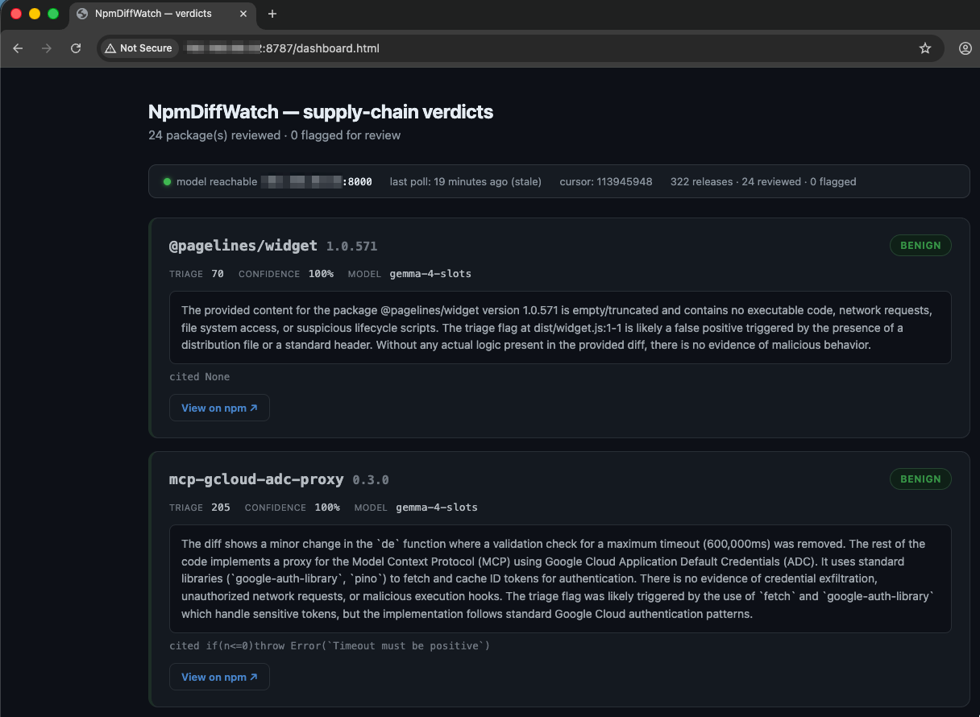Reload the dashboard page
This screenshot has width=980, height=717.
pos(76,48)
